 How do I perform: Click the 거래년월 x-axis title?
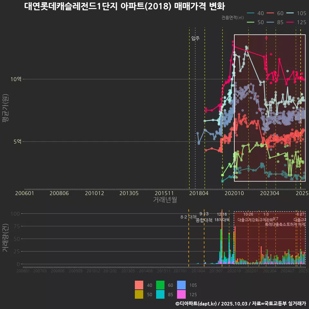pos(165,200)
